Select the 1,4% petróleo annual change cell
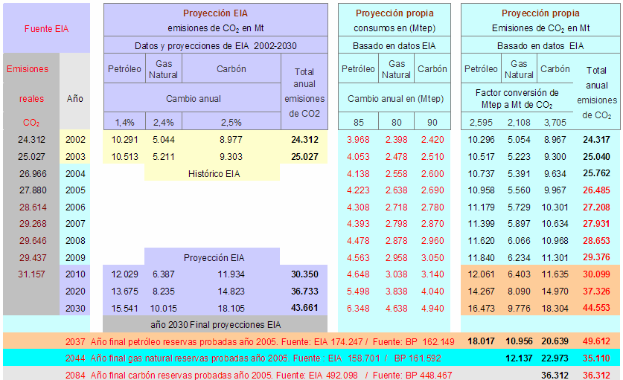623x380 pixels. point(124,122)
